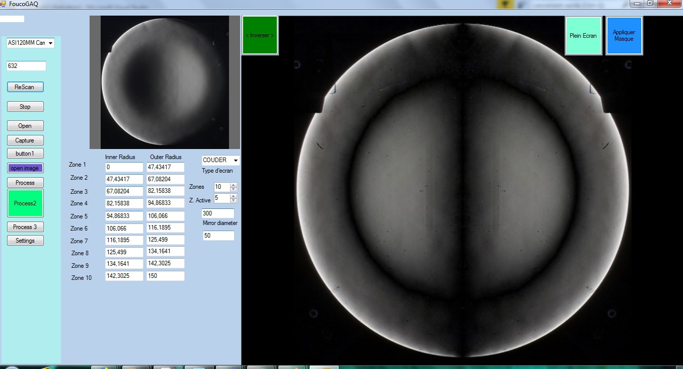Click the button labeled button1

tap(25, 154)
